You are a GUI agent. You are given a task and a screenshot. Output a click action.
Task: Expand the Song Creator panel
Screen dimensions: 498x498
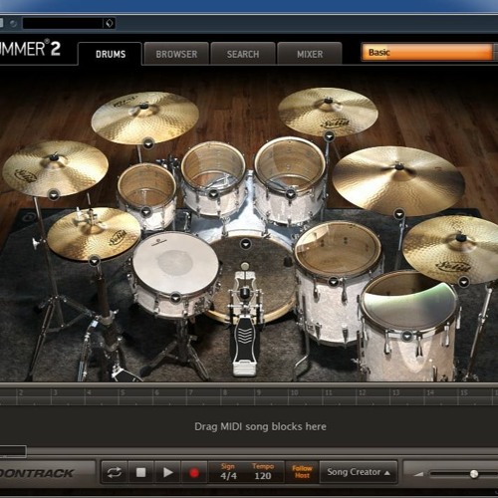tap(359, 472)
